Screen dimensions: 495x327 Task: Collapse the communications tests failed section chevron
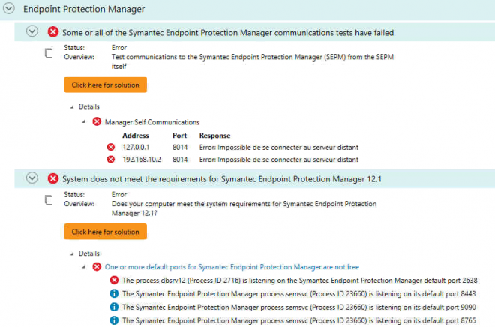(32, 31)
